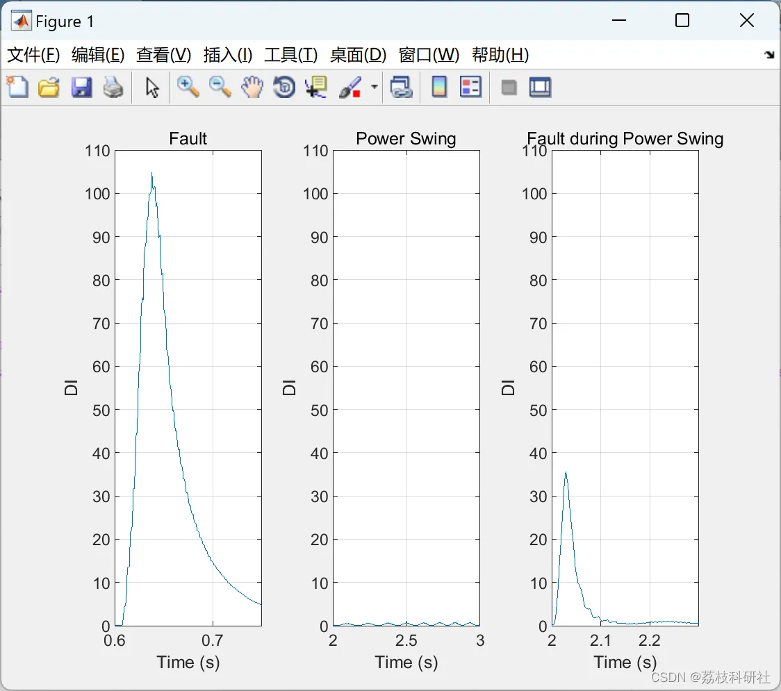The width and height of the screenshot is (781, 691).
Task: Click x-axis tick 0.7 in Fault plot
Action: [x=213, y=641]
